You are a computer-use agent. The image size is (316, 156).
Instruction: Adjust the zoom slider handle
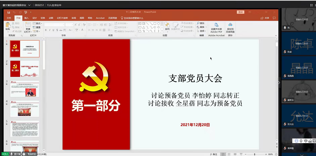pyautogui.click(x=255, y=154)
